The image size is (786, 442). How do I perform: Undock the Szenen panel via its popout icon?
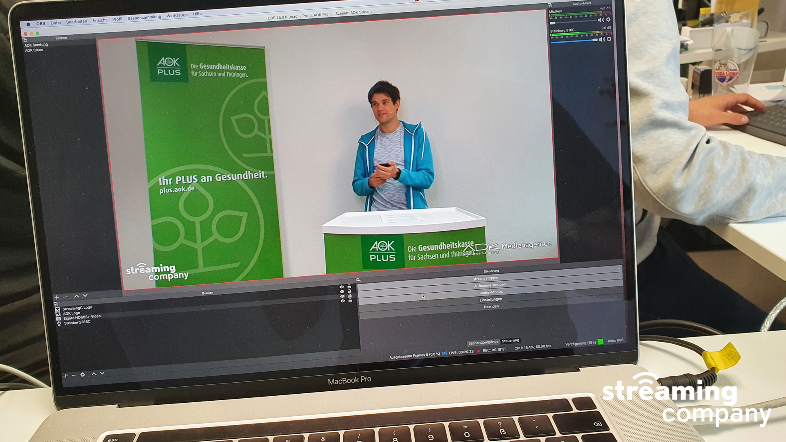click(x=25, y=40)
